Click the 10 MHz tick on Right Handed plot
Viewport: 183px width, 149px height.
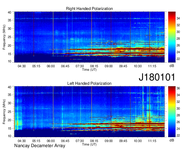tap(10, 61)
